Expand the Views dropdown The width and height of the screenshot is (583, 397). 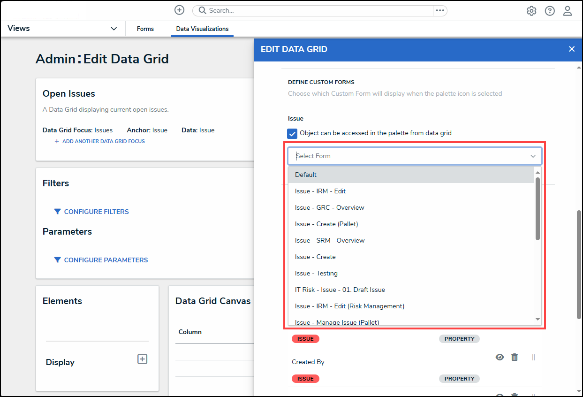[x=114, y=29]
